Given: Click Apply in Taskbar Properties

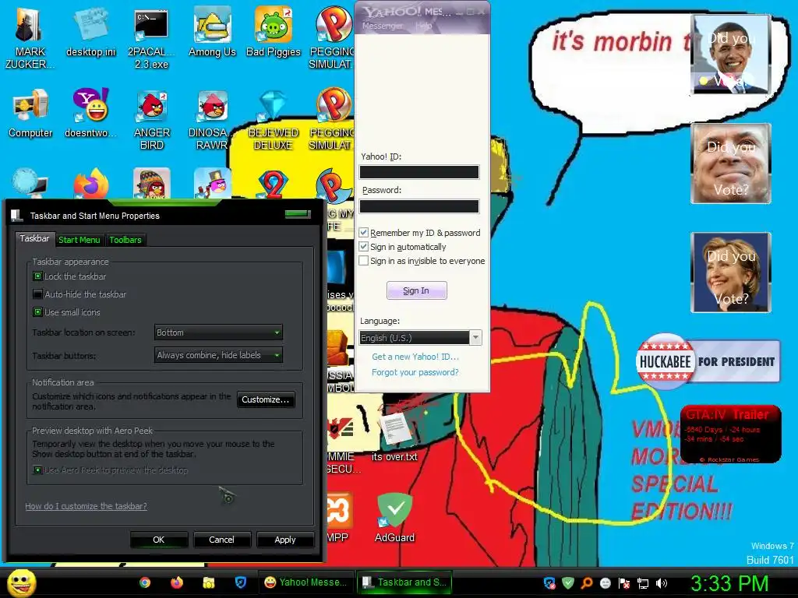Looking at the screenshot, I should [285, 540].
